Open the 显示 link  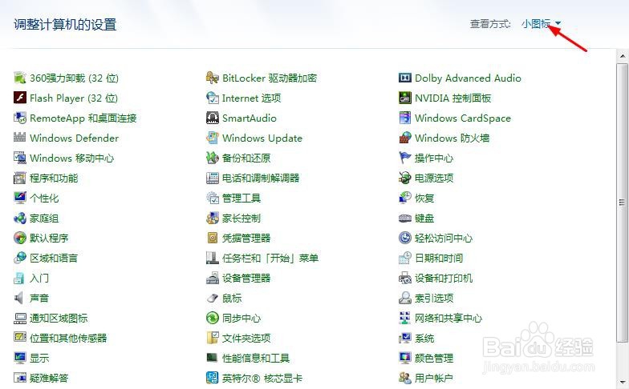39,359
